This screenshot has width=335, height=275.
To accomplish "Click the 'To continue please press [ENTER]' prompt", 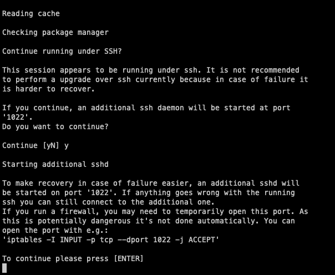I will [73, 258].
